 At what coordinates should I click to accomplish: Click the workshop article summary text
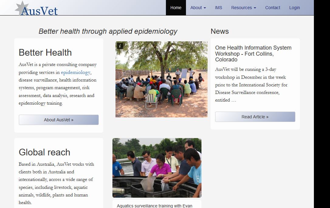251,85
